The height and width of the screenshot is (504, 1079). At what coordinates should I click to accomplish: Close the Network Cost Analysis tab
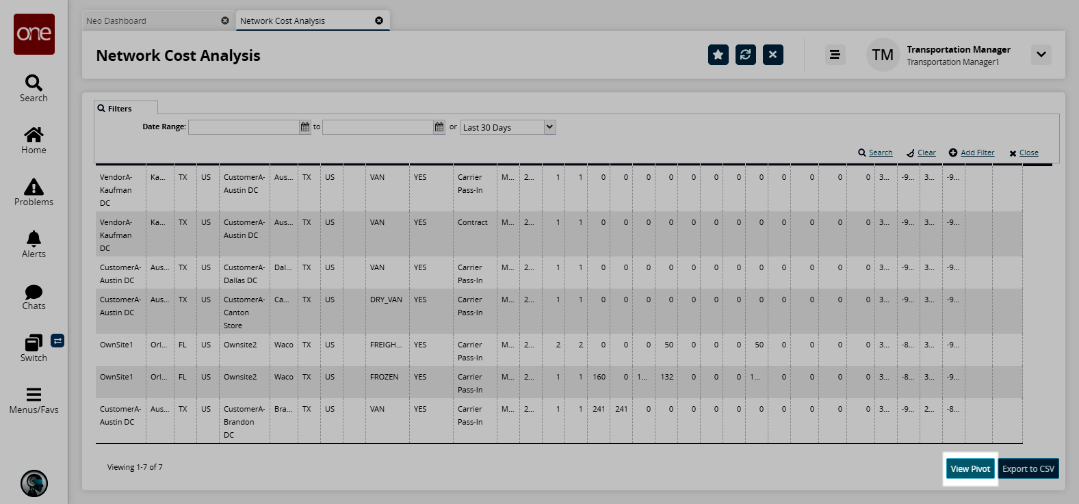point(379,21)
